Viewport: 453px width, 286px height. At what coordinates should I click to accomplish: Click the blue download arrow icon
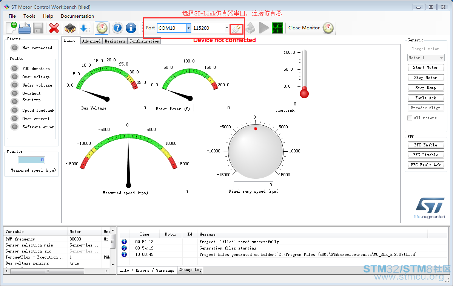pos(85,28)
